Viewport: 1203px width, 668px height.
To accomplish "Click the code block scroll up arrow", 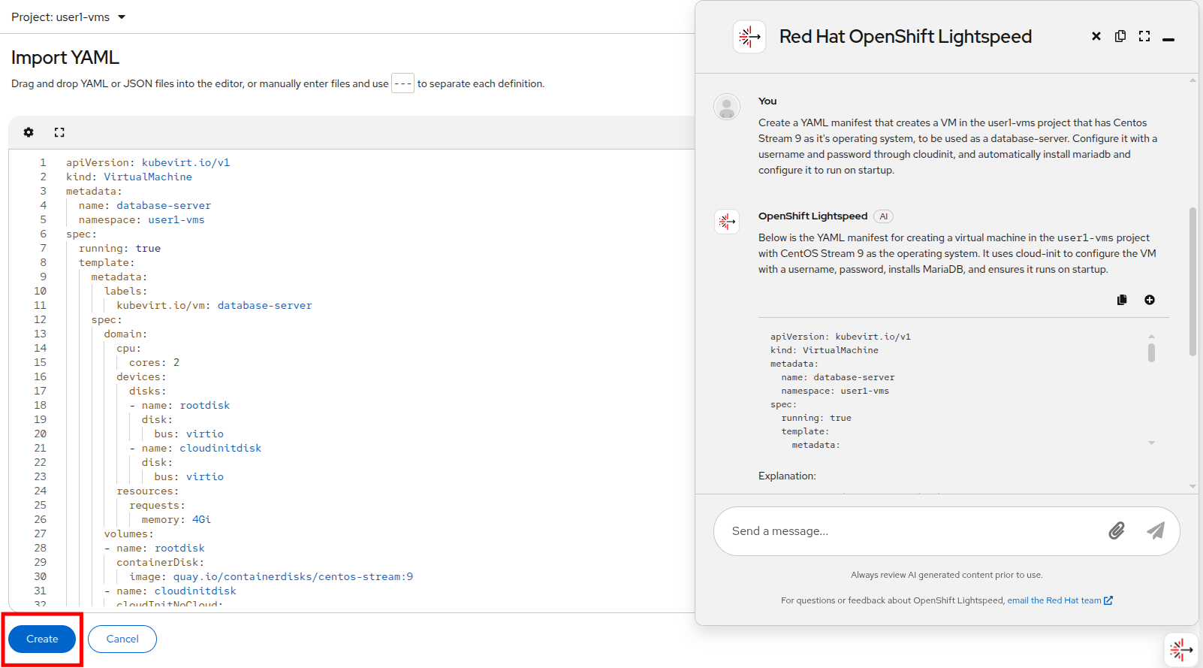I will pyautogui.click(x=1151, y=337).
